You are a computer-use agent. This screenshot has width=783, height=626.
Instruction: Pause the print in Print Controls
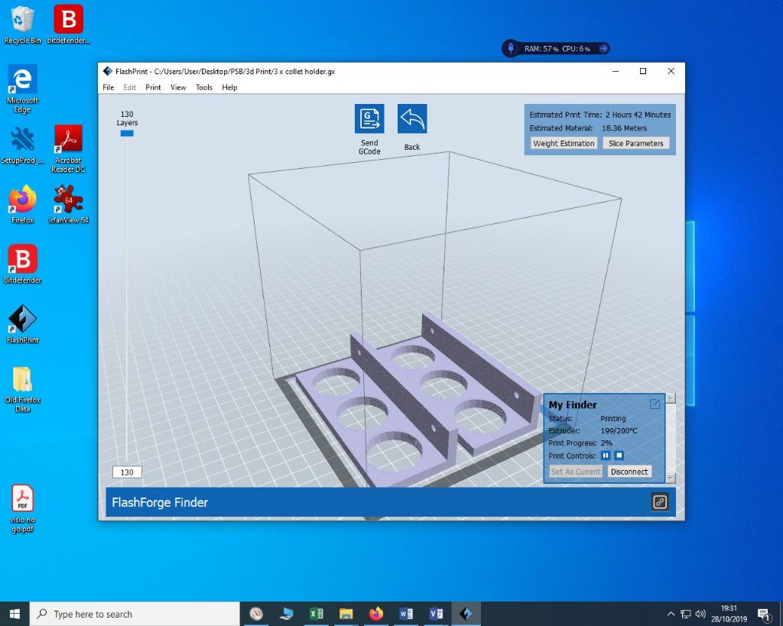point(606,456)
